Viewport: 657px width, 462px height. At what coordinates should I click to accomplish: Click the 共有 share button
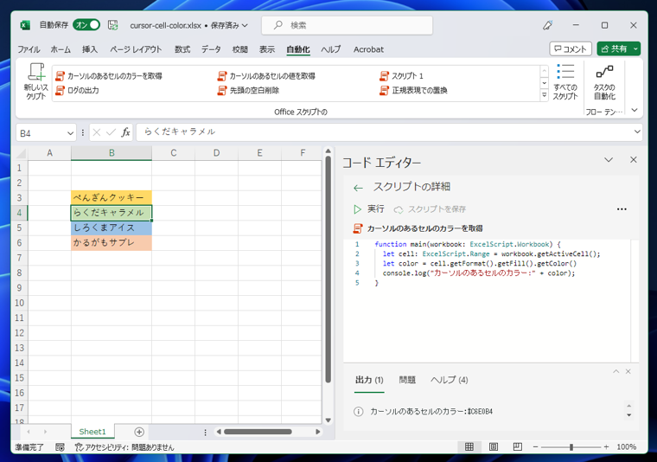click(x=614, y=49)
